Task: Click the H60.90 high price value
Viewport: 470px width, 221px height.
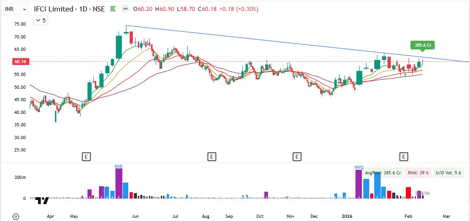Action: 164,9
